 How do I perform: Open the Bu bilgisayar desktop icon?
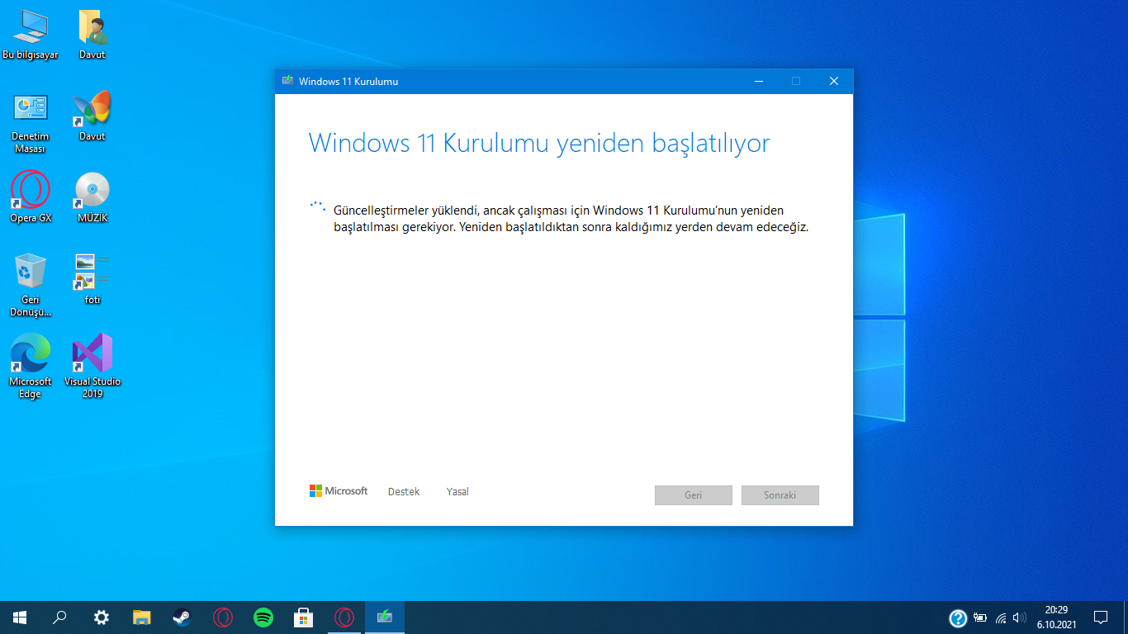coord(31,35)
